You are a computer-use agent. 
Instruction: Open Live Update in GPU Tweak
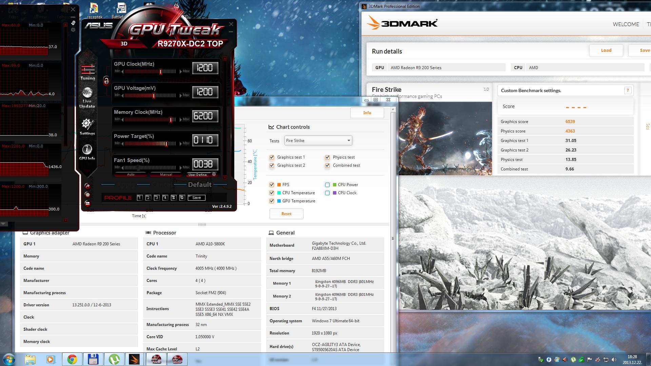click(87, 98)
